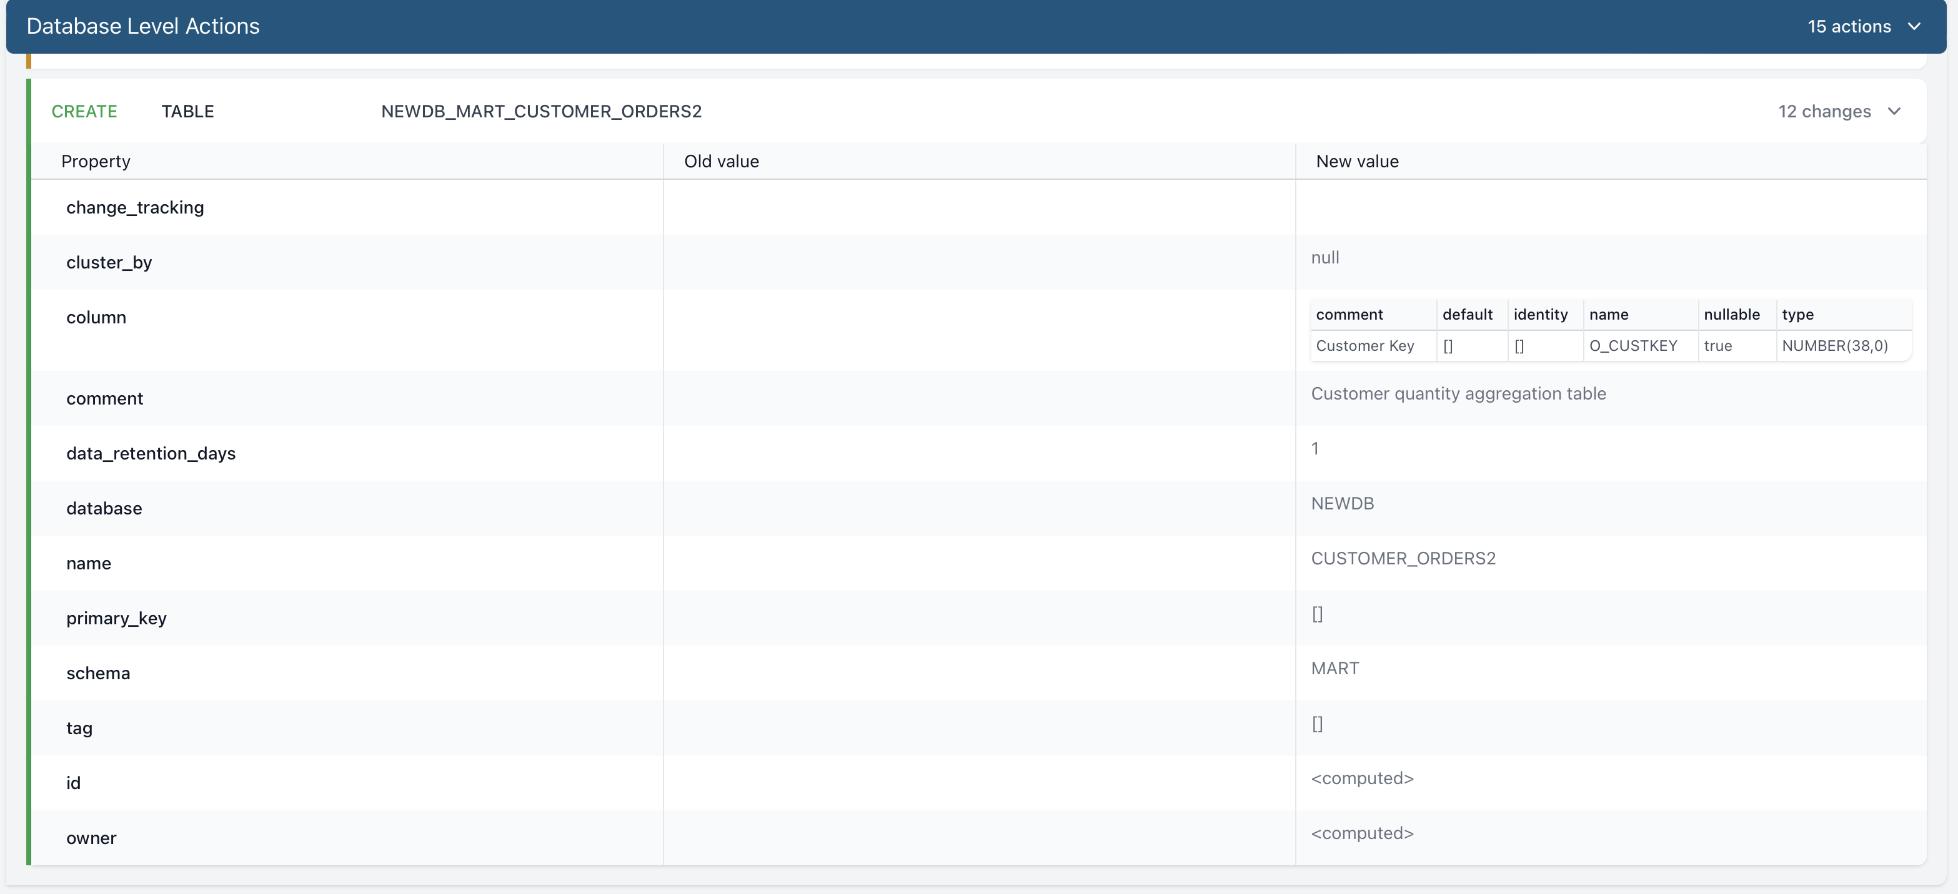The image size is (1958, 894).
Task: Click the nested type column header
Action: 1797,315
